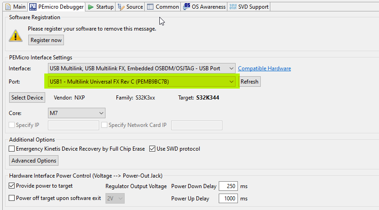Click the Register now button

(46, 40)
